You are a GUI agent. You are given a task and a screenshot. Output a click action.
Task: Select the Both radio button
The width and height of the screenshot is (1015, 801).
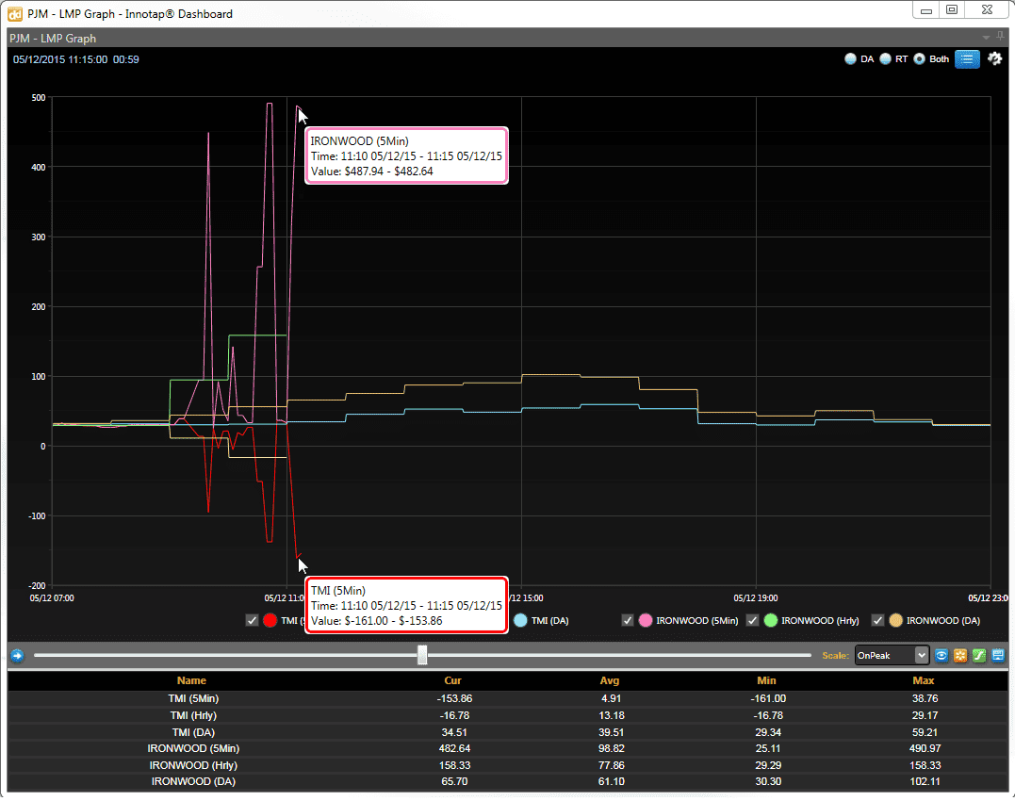pos(919,58)
